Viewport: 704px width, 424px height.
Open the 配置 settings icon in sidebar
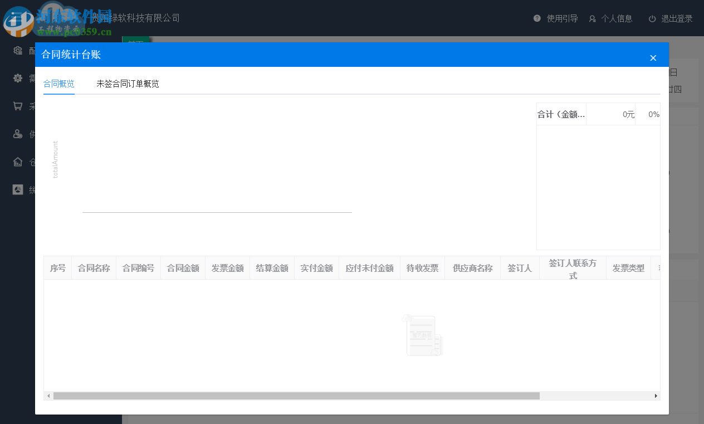point(17,50)
